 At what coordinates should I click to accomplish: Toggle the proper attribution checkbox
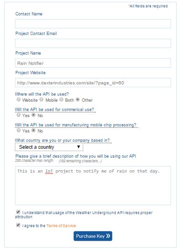(18, 212)
